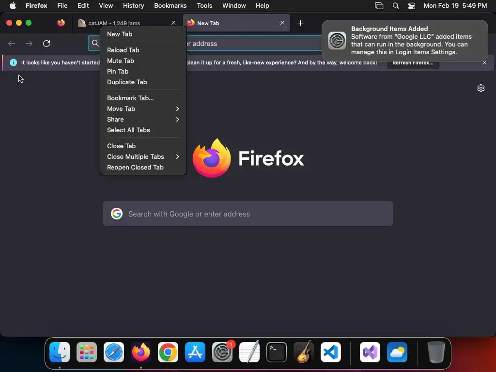
Task: Open the cloud weather app in dock
Action: click(x=397, y=352)
